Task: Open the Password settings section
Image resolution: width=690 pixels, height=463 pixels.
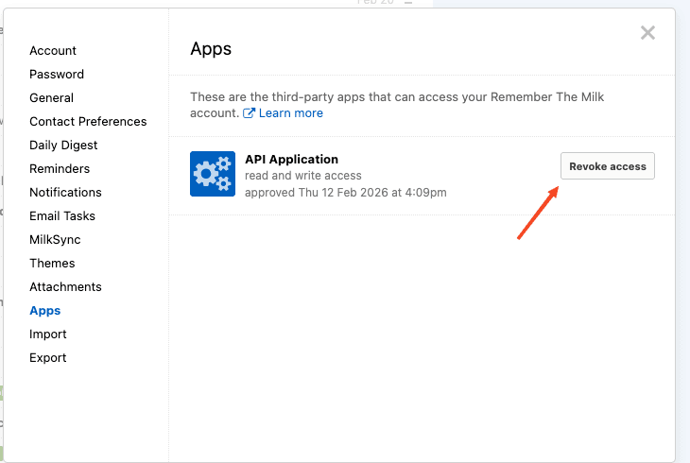Action: (x=57, y=75)
